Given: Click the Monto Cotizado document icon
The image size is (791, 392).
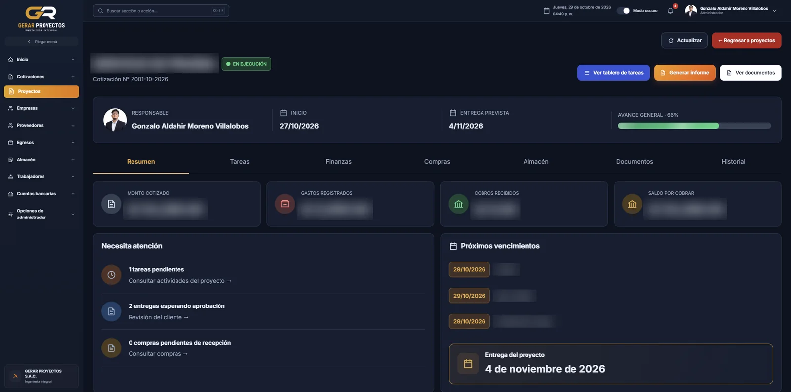Looking at the screenshot, I should tap(111, 204).
